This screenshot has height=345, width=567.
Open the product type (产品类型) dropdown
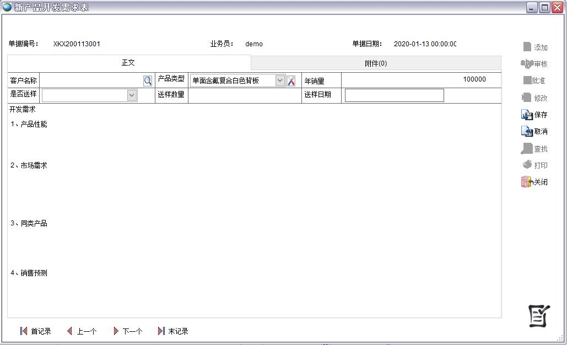point(280,80)
